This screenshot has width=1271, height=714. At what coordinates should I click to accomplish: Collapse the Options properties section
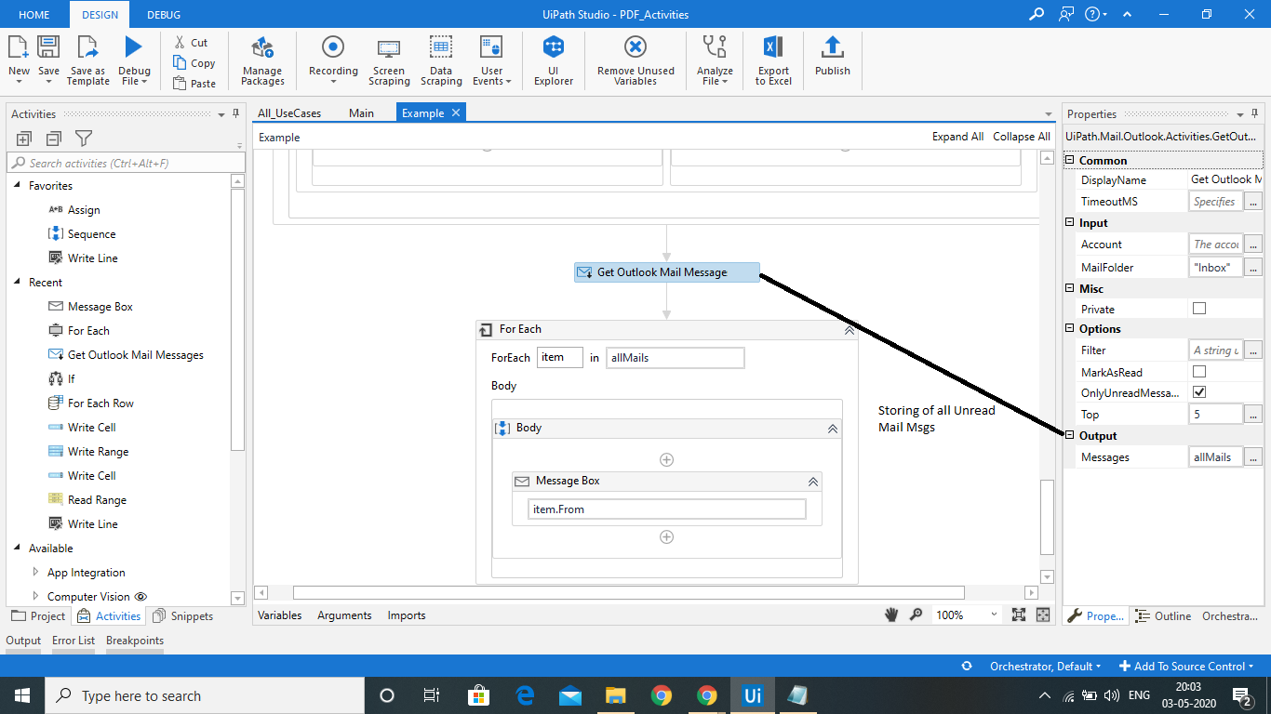(x=1070, y=328)
